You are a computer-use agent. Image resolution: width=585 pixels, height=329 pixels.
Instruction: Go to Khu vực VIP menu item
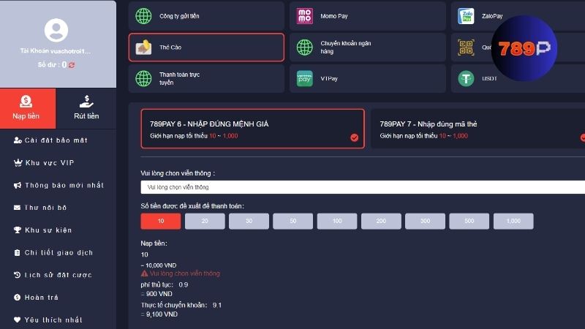(50, 162)
